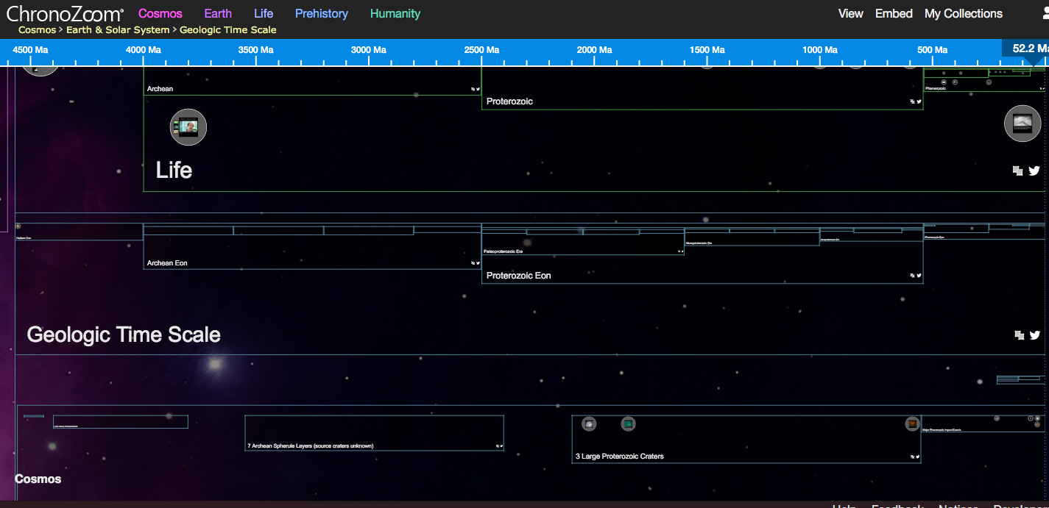Click the 1000 Ma axis label
Viewport: 1049px width, 508px height.
tap(820, 50)
